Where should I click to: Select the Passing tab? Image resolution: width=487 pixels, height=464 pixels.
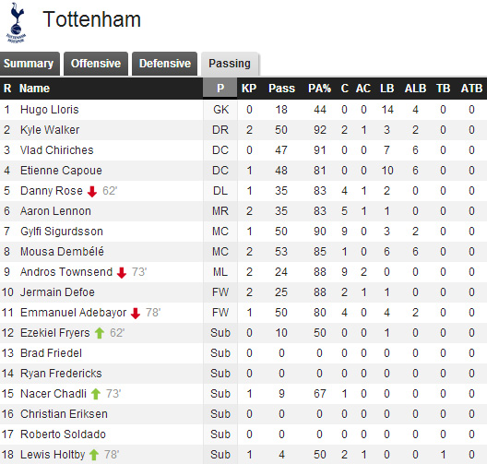point(230,64)
